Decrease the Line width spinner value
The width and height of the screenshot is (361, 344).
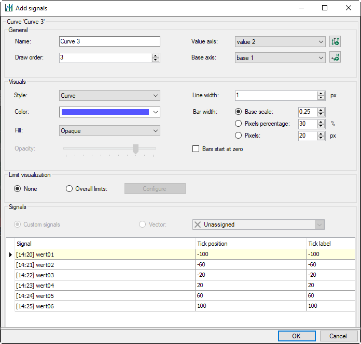point(321,98)
